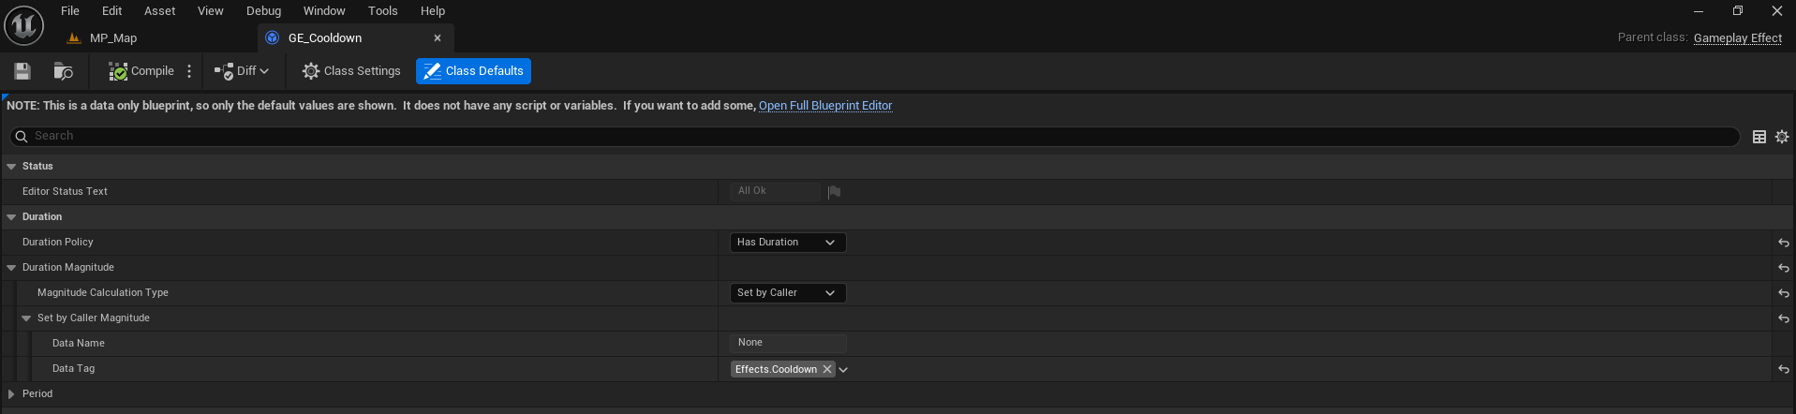Select the Editor Status Text row label
Viewport: 1796px width, 414px height.
pyautogui.click(x=65, y=191)
